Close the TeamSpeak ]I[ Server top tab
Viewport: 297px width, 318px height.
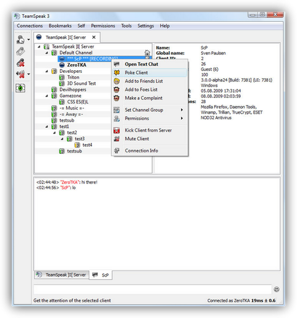pyautogui.click(x=94, y=37)
